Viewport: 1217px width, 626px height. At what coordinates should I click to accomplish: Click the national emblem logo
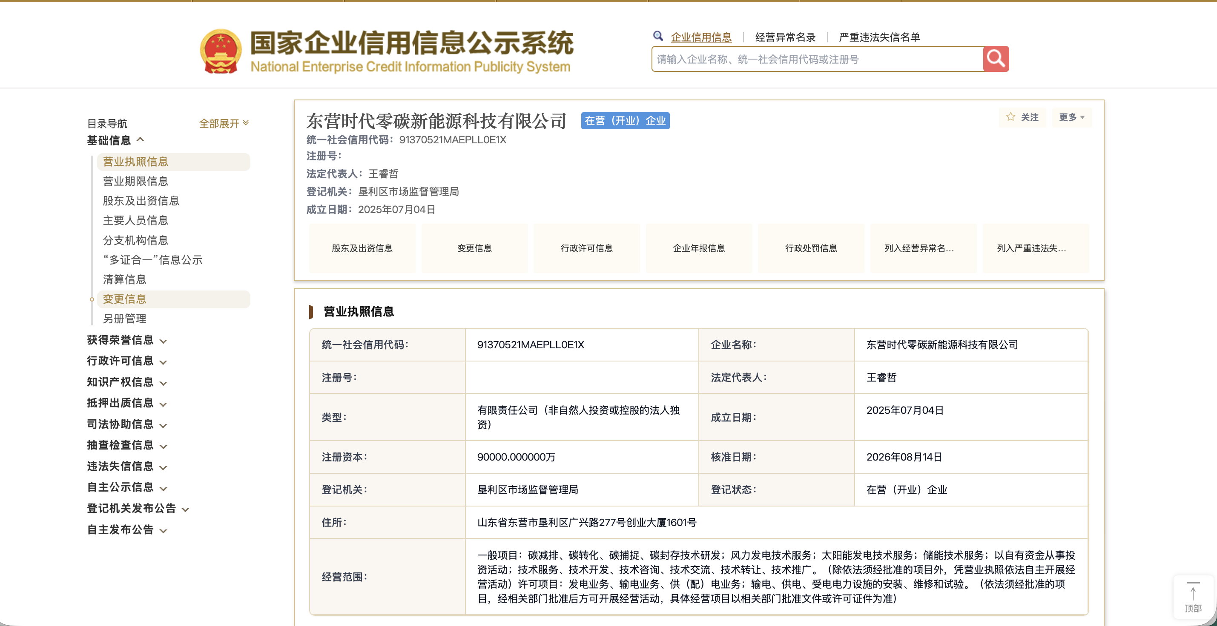[221, 51]
